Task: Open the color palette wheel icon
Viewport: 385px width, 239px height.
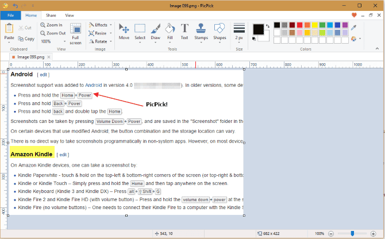Action: [x=353, y=38]
